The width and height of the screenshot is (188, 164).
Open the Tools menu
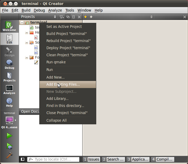[70, 10]
